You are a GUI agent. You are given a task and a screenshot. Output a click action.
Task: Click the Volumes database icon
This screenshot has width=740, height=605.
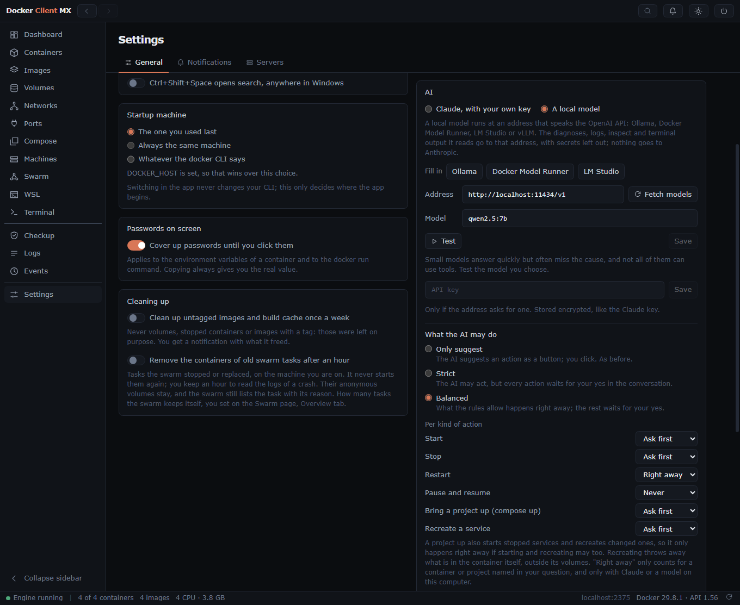point(14,88)
